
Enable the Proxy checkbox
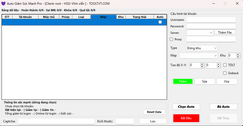tap(171, 39)
